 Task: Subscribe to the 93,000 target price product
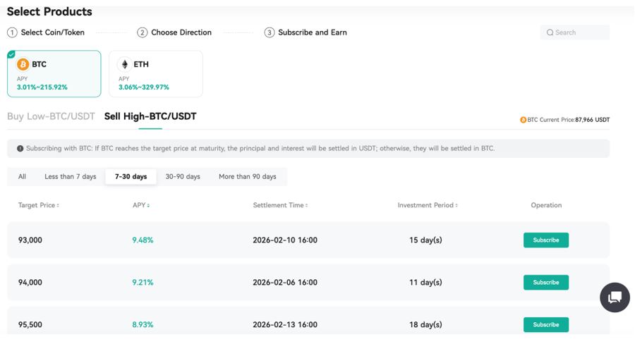[x=545, y=240]
